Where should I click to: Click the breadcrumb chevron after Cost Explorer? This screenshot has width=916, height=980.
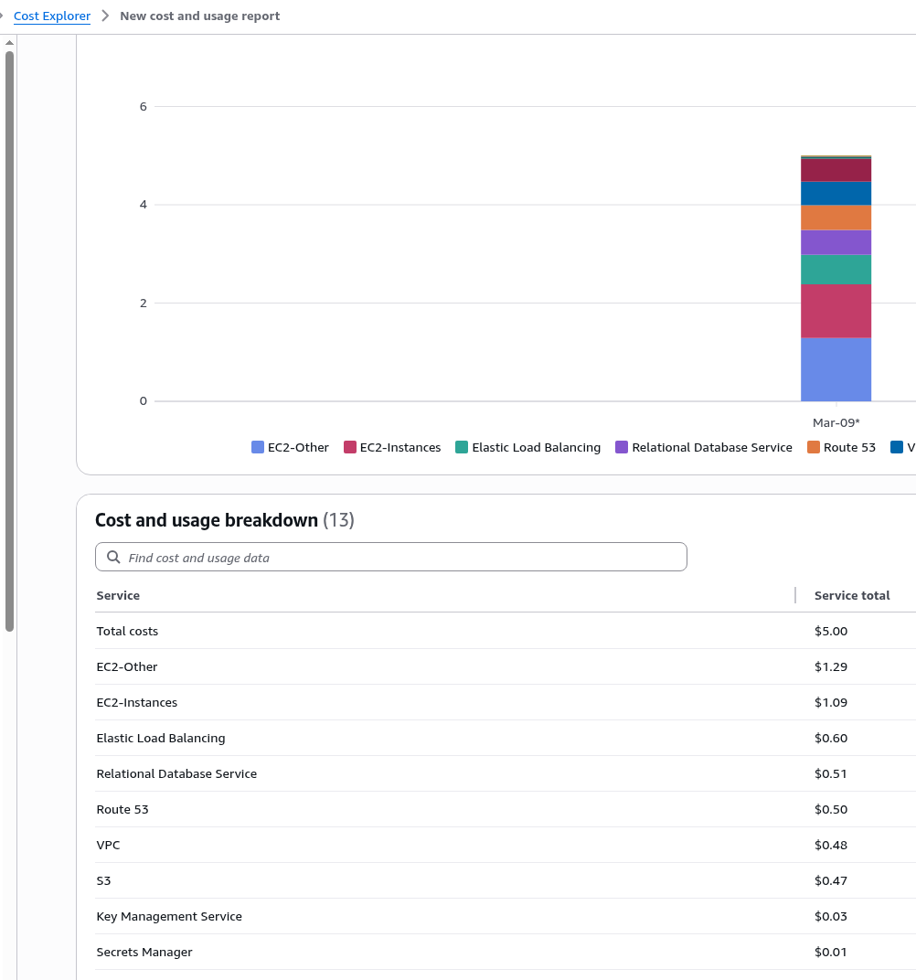[105, 16]
